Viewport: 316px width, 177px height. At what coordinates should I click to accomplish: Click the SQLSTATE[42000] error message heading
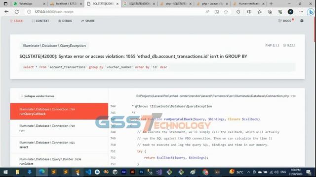point(133,57)
